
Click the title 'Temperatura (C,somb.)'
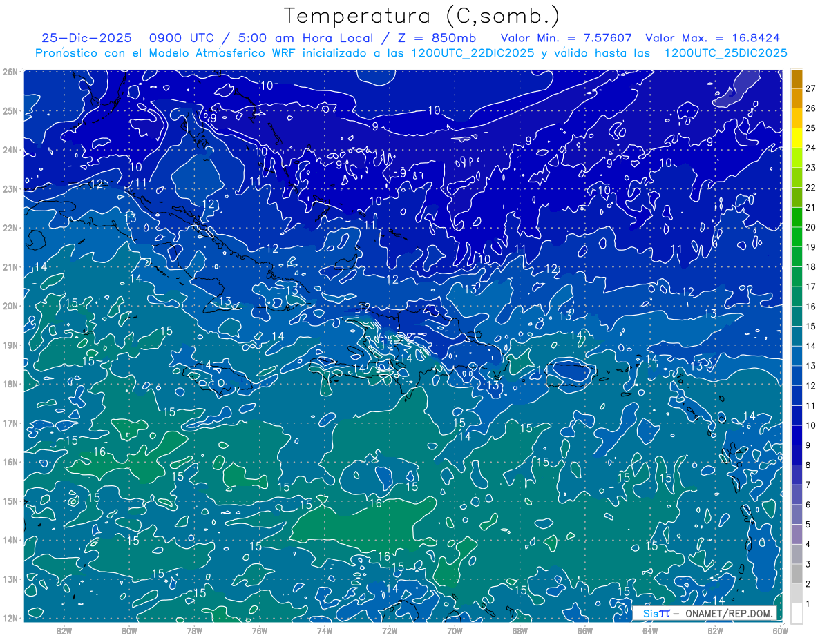click(421, 17)
